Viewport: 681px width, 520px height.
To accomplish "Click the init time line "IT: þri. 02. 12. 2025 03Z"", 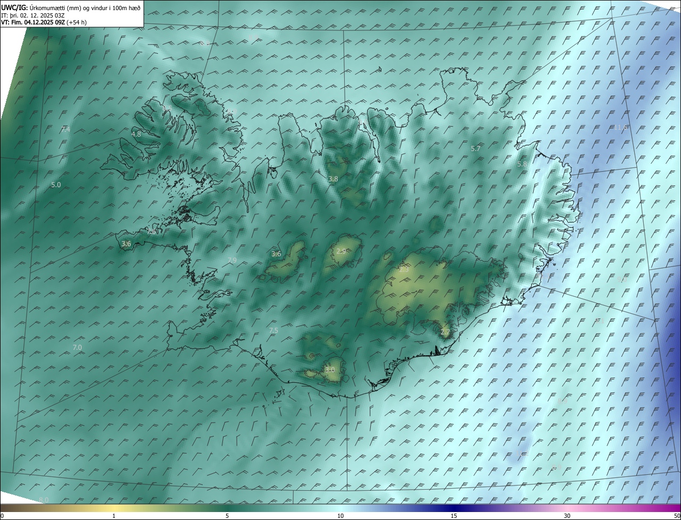I will tap(33, 15).
